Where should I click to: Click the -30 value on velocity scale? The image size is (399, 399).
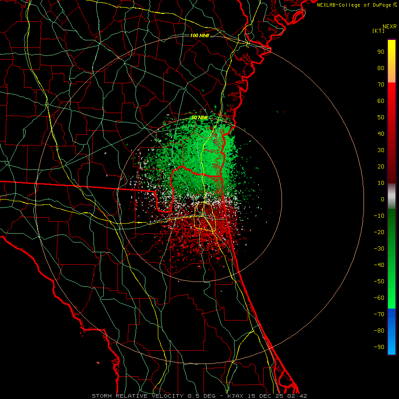pyautogui.click(x=379, y=249)
